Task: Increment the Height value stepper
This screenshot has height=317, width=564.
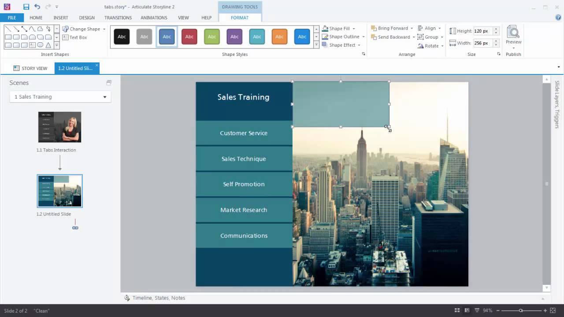Action: click(x=496, y=28)
